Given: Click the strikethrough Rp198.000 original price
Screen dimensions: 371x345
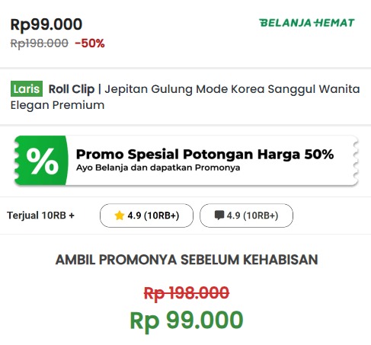Looking at the screenshot, I should [40, 43].
